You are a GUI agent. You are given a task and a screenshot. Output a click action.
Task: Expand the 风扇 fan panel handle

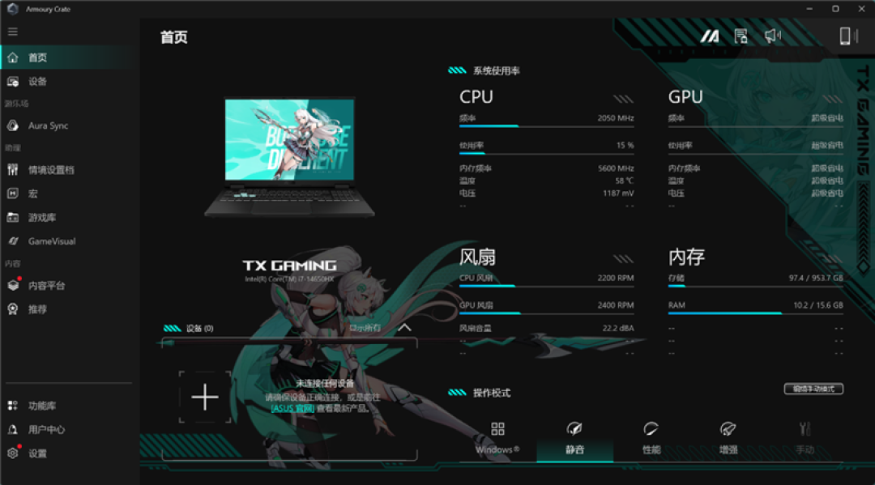click(x=623, y=259)
